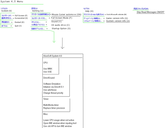
Task: Click the 'Misc:' group label
Action: point(46,114)
